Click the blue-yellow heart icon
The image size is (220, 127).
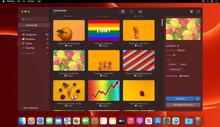[191, 12]
